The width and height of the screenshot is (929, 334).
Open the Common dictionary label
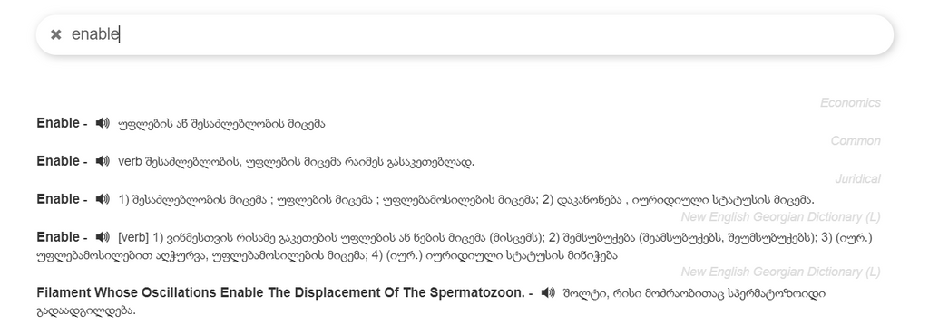tap(856, 140)
